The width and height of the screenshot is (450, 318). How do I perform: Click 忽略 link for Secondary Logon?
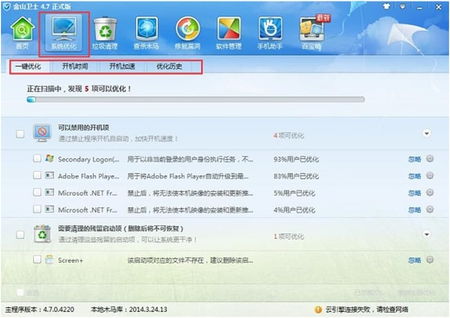(x=415, y=159)
